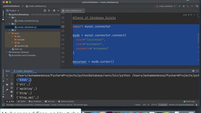201x113 pixels.
Task: Expand the lib folder
Action: pos(12,43)
